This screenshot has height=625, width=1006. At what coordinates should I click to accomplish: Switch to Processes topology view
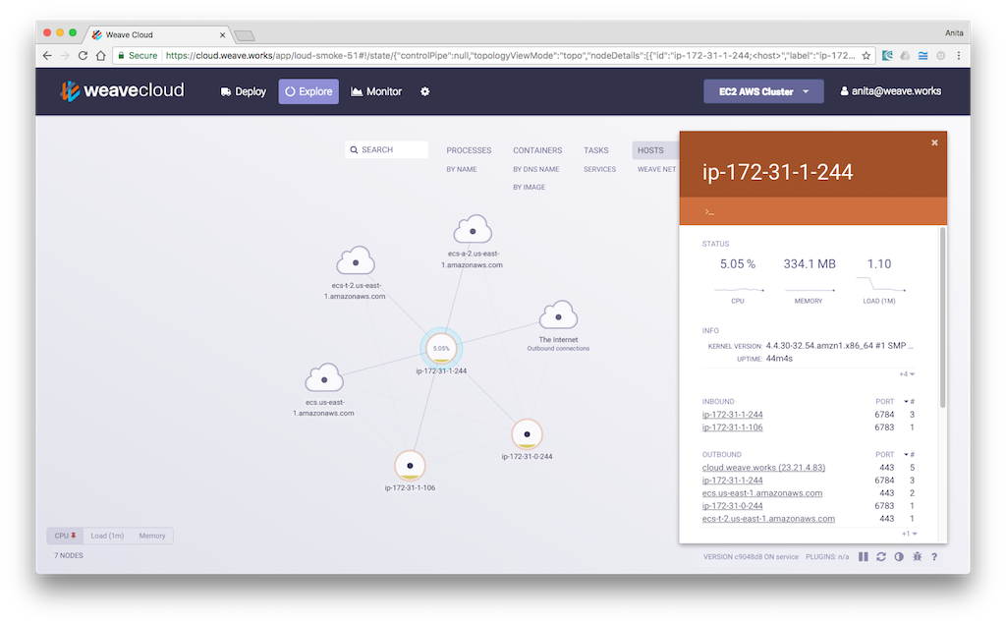[469, 150]
